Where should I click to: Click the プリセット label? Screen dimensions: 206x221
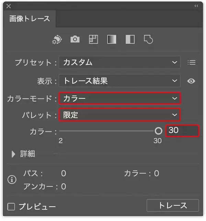point(36,62)
